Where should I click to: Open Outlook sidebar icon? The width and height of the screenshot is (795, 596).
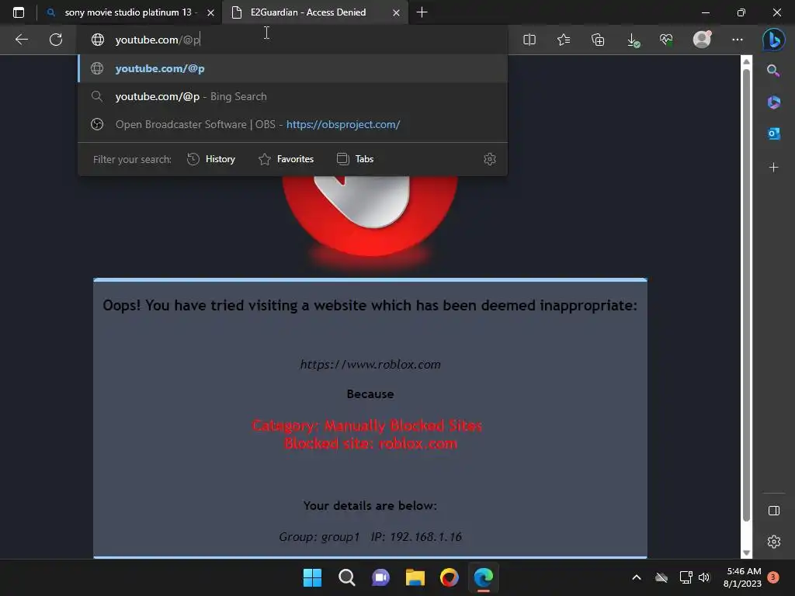[774, 133]
